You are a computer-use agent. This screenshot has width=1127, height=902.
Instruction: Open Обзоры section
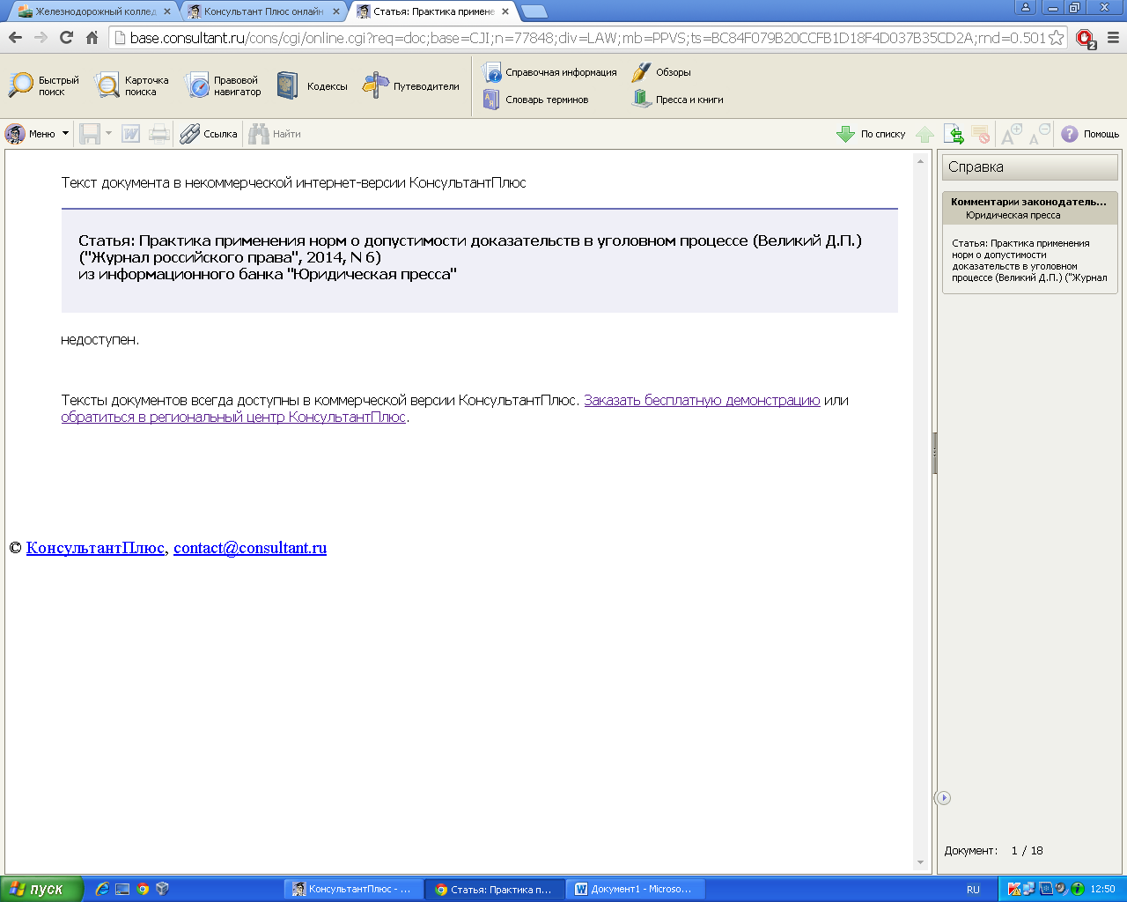click(662, 72)
